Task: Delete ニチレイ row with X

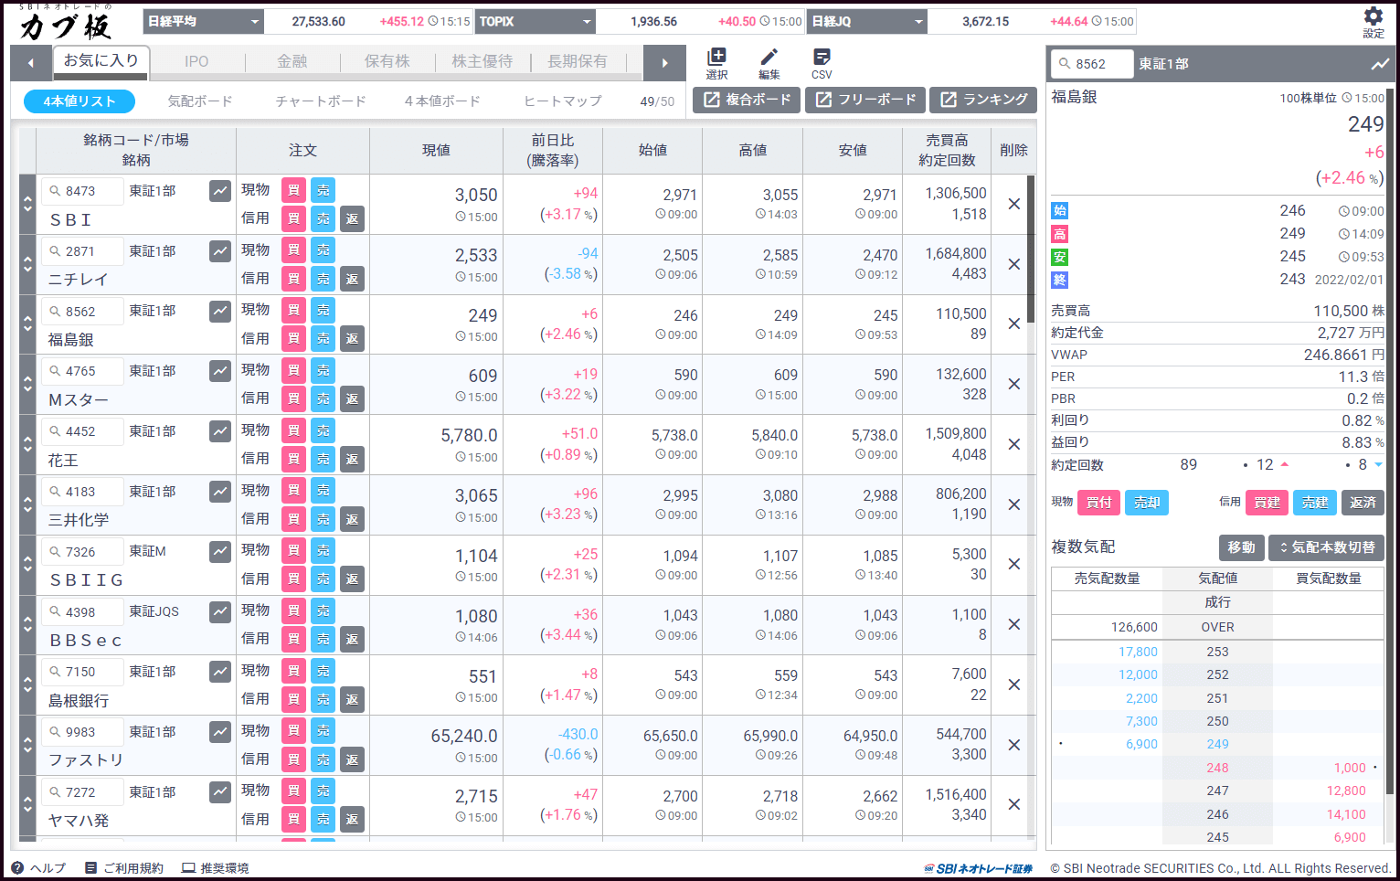Action: click(1013, 264)
